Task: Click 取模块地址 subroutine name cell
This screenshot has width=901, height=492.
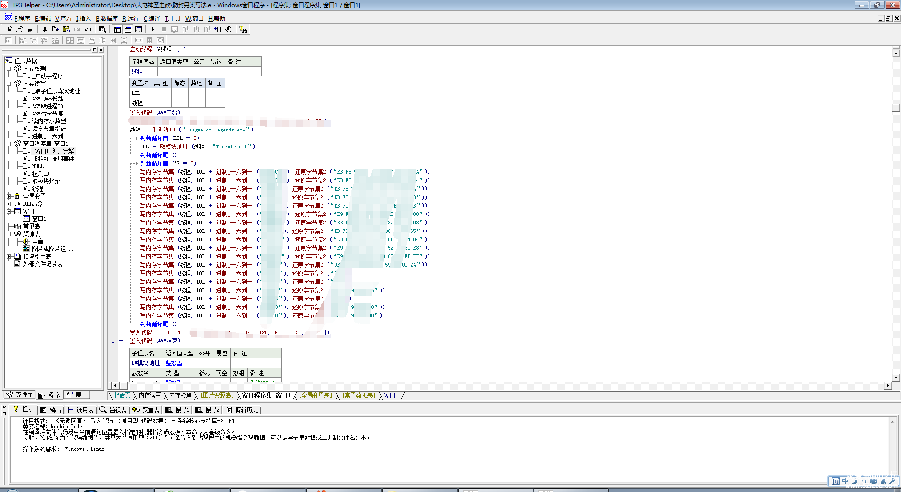Action: [x=146, y=363]
